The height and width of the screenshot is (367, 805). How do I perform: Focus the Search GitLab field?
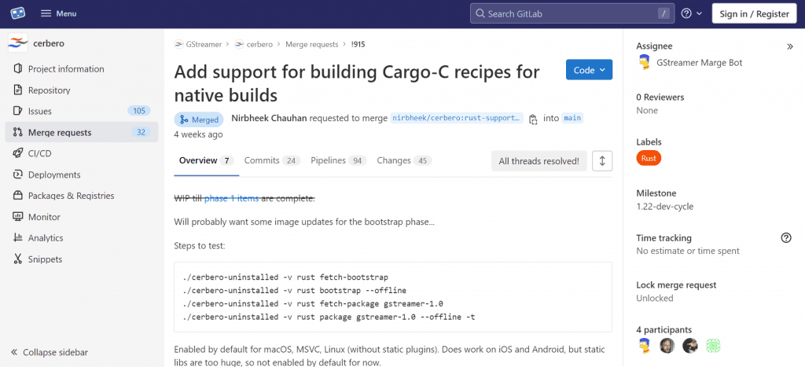tap(573, 14)
